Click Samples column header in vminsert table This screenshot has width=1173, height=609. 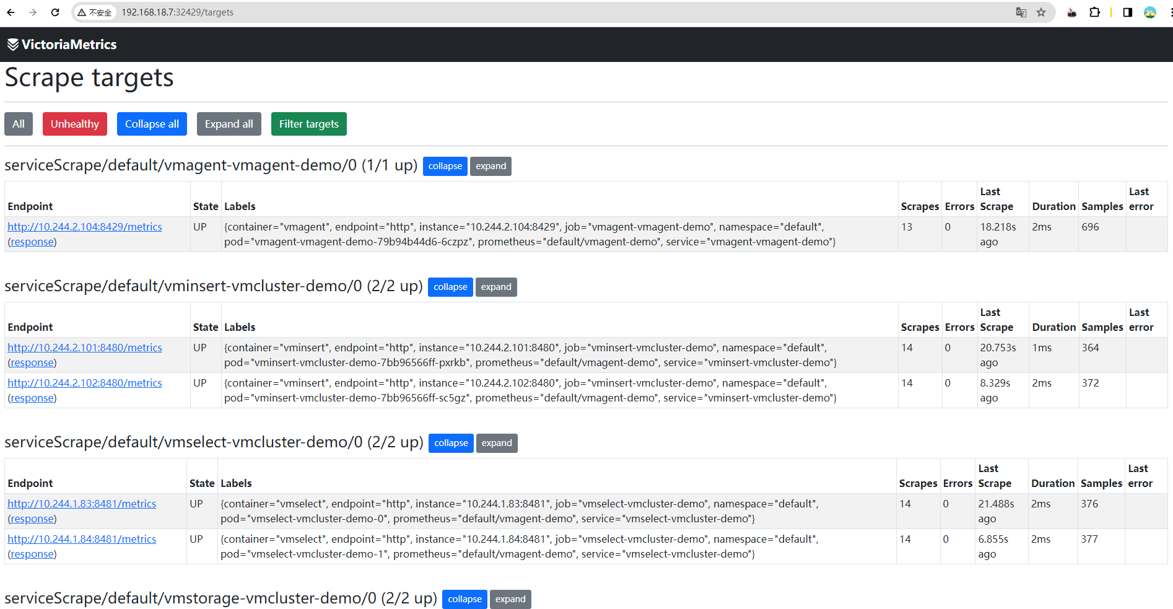point(1102,327)
